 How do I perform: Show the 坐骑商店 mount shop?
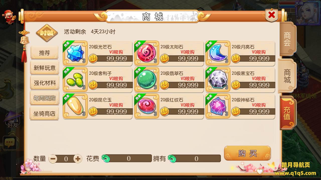click(45, 113)
